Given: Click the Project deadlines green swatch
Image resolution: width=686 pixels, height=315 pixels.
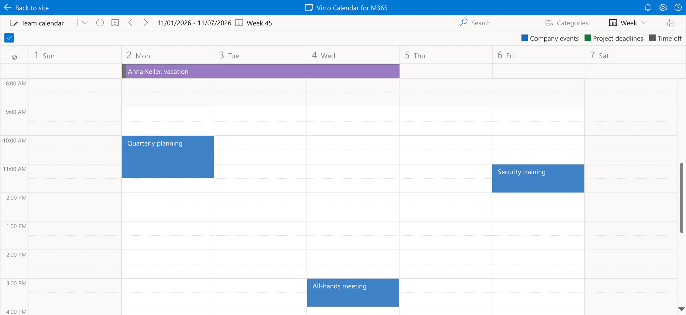Looking at the screenshot, I should click(x=588, y=38).
